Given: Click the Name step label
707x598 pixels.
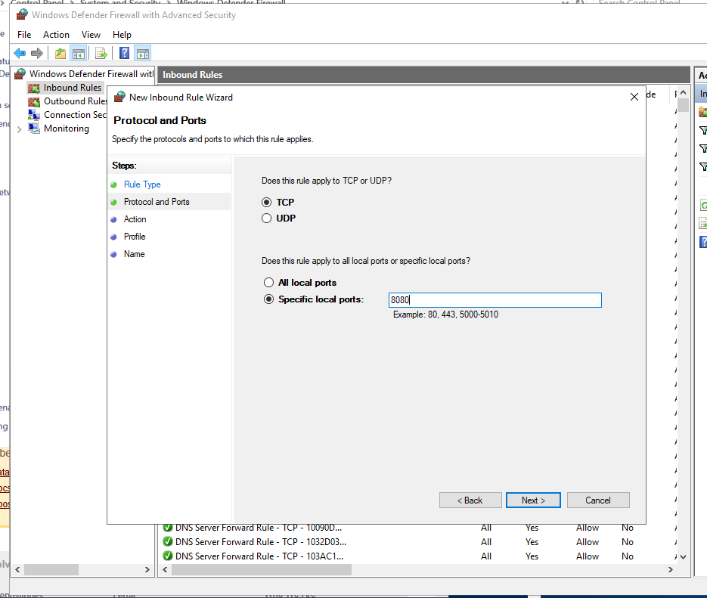Looking at the screenshot, I should [x=134, y=254].
